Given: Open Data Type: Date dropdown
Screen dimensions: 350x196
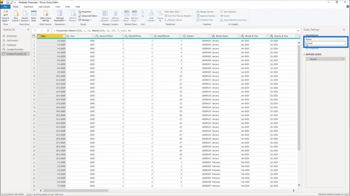Looking at the screenshot, I should pos(172,12).
